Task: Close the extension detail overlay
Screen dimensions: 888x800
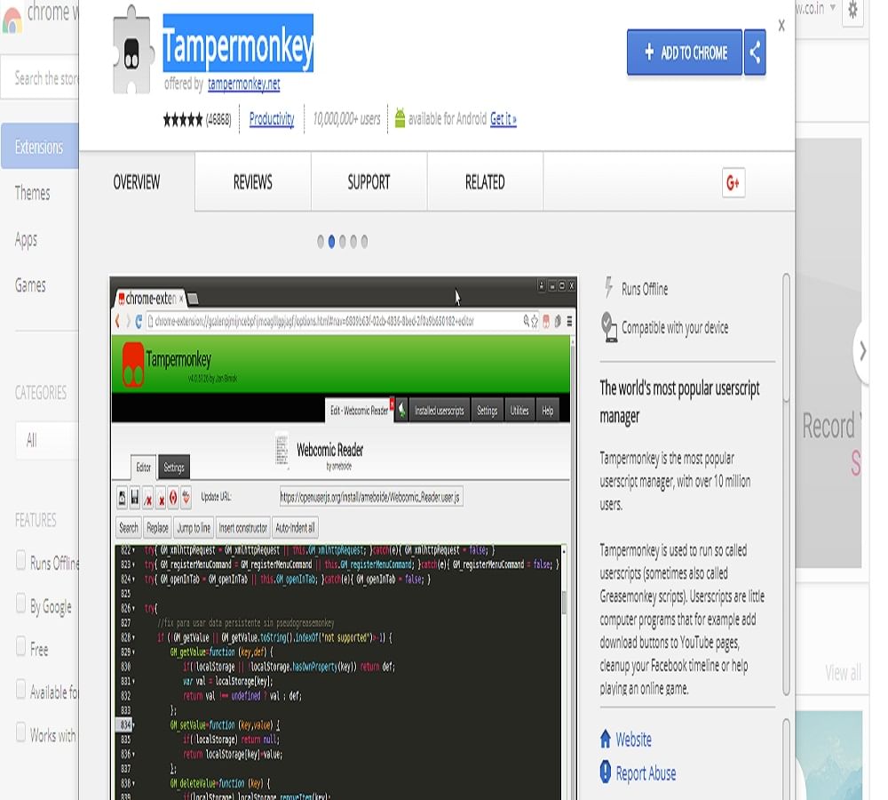Action: [x=781, y=26]
